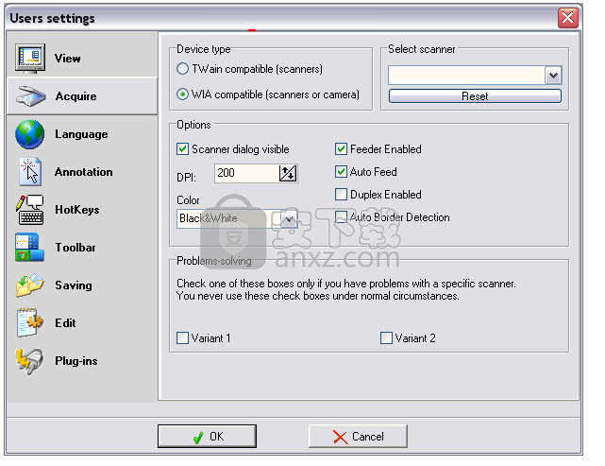Open the Color mode dropdown arrow
Viewport: 605px width, 466px height.
pyautogui.click(x=289, y=218)
